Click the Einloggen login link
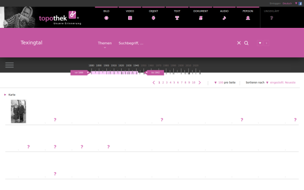 tap(275, 4)
